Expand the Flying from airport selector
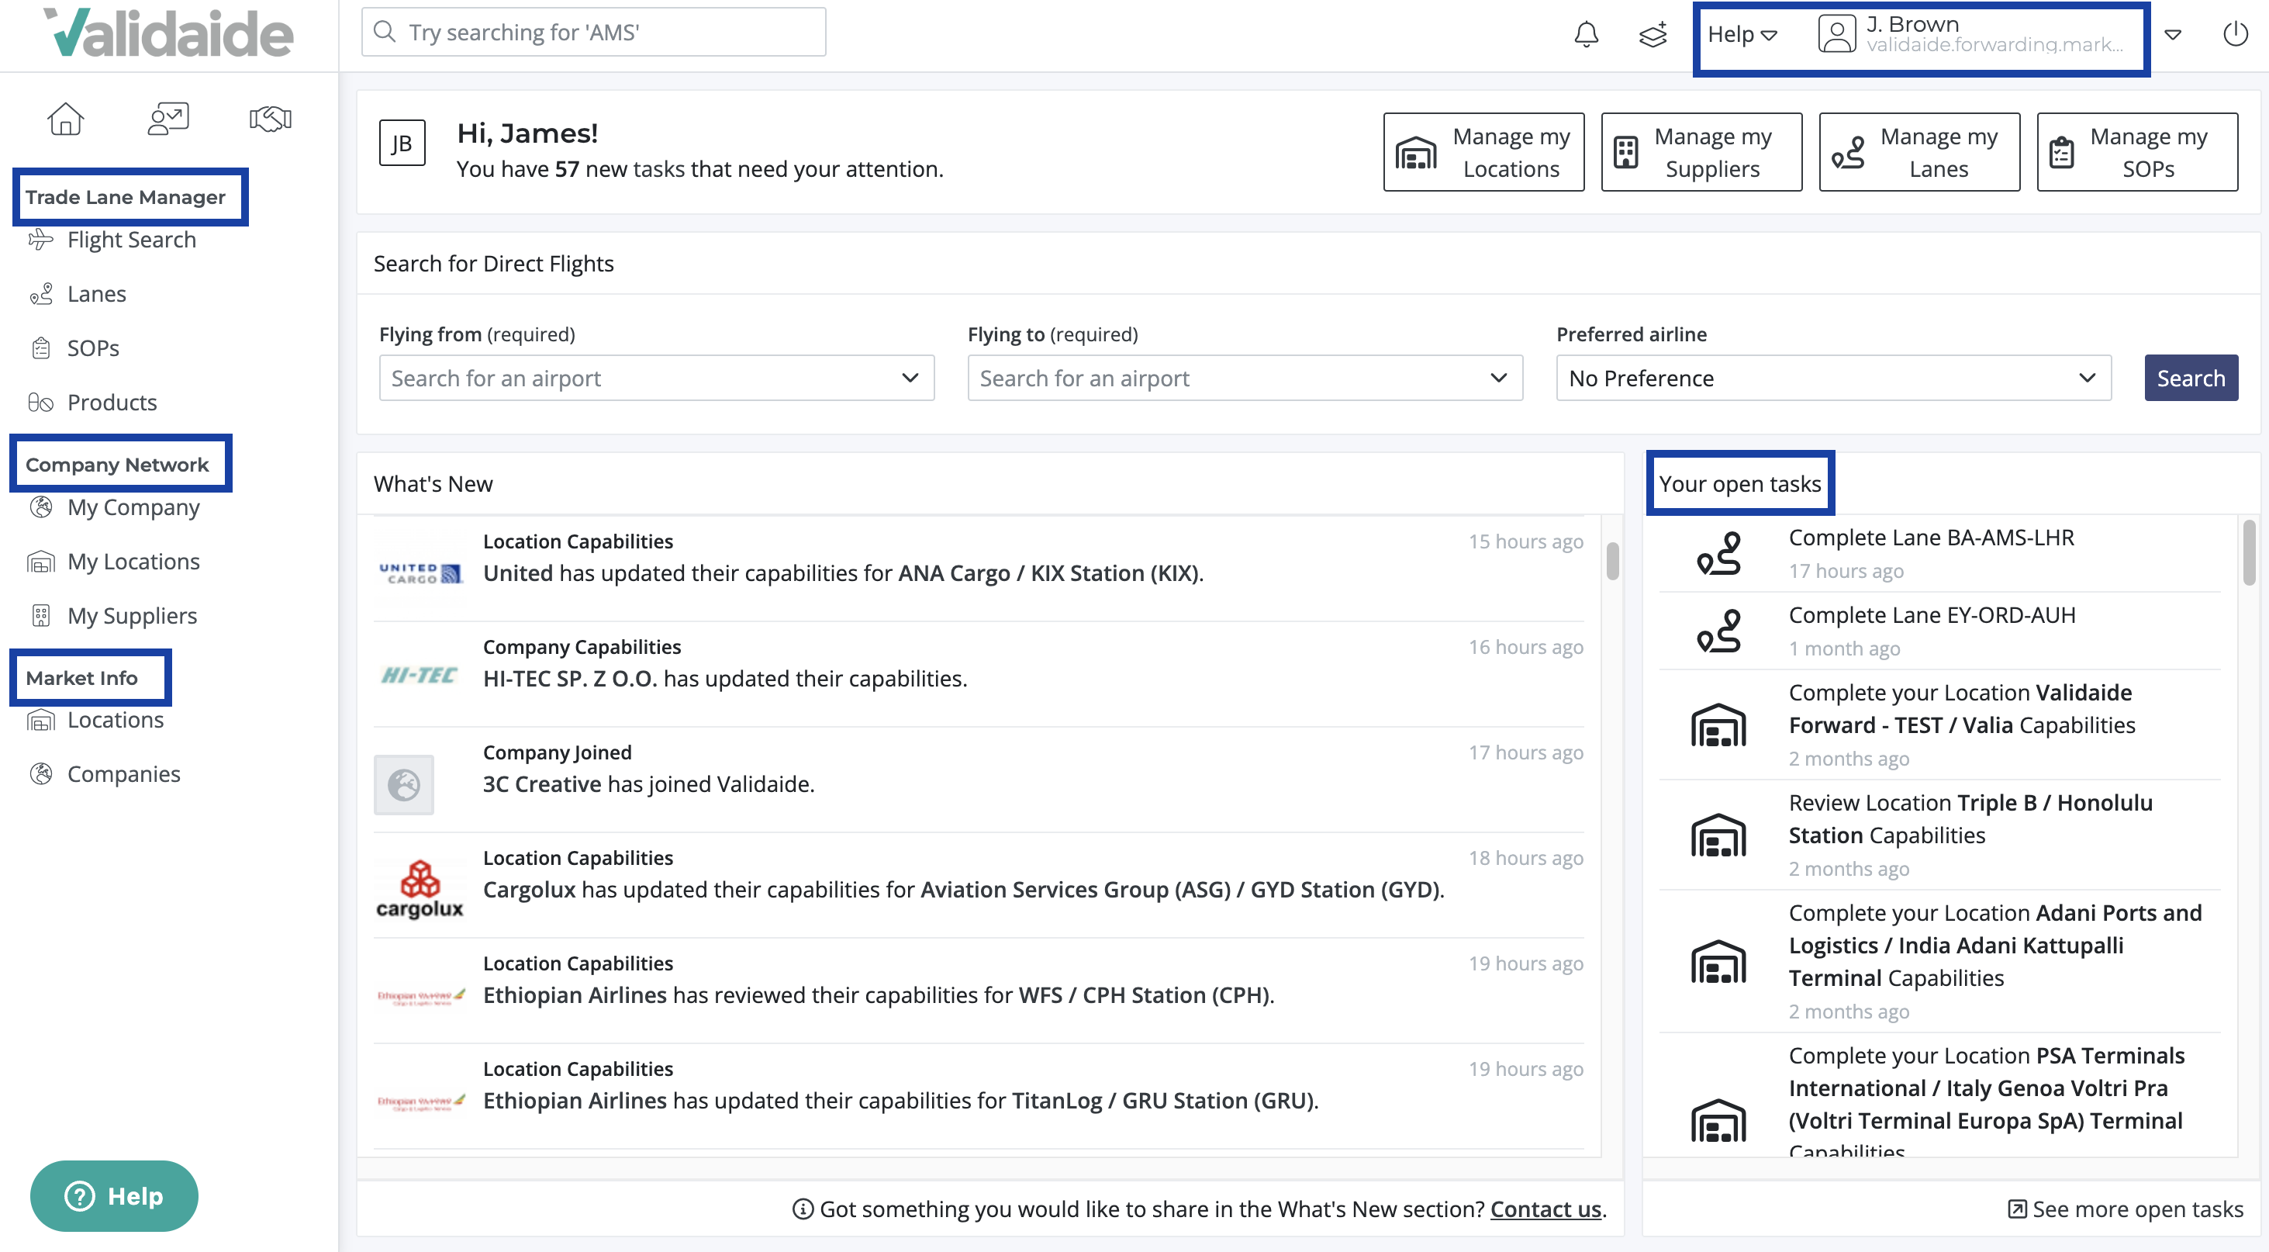The height and width of the screenshot is (1252, 2269). 909,378
